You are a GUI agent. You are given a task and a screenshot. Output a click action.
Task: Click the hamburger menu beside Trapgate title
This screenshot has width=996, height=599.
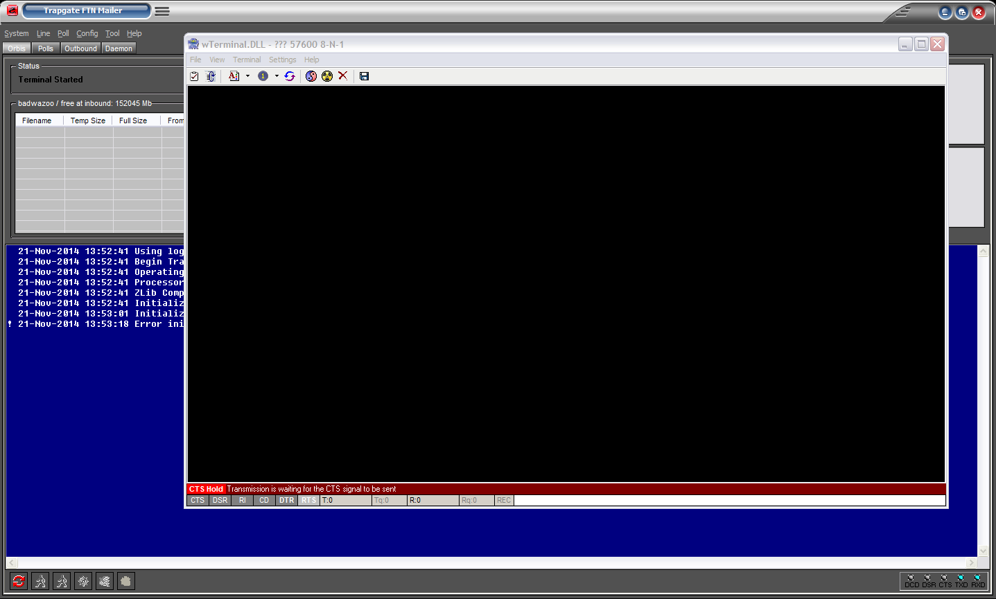[x=161, y=10]
